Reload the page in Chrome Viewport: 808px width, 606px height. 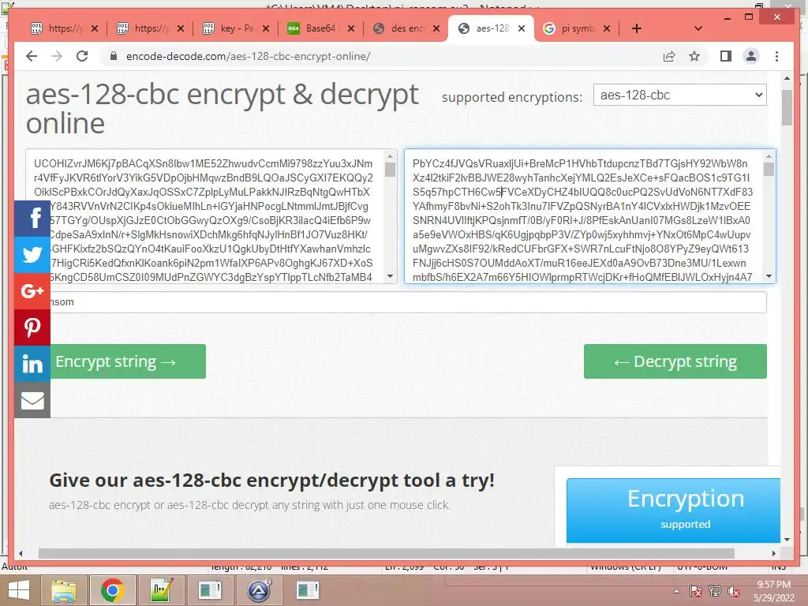click(82, 56)
